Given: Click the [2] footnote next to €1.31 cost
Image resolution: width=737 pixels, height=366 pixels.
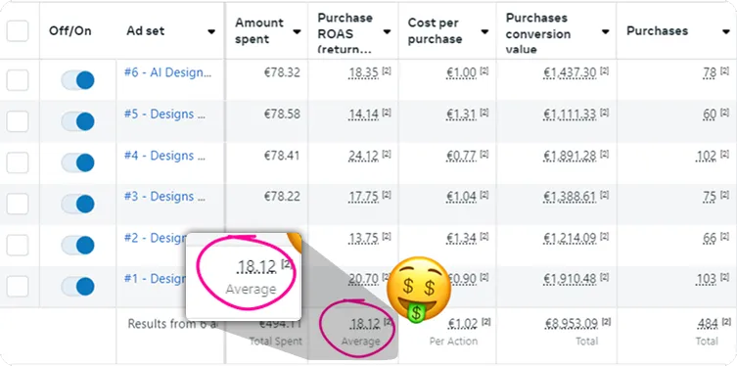Looking at the screenshot, I should click(484, 113).
